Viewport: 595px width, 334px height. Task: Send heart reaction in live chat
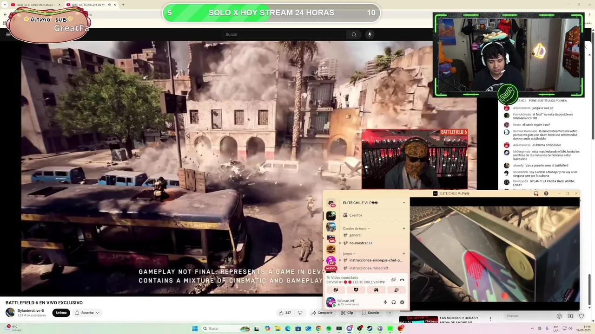click(582, 316)
